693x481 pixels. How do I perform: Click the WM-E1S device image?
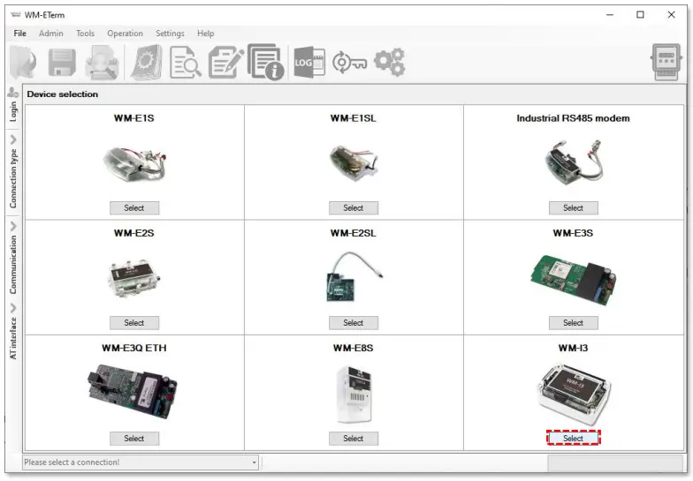point(134,162)
